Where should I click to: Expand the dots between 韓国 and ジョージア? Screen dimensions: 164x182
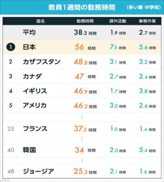click(x=82, y=161)
